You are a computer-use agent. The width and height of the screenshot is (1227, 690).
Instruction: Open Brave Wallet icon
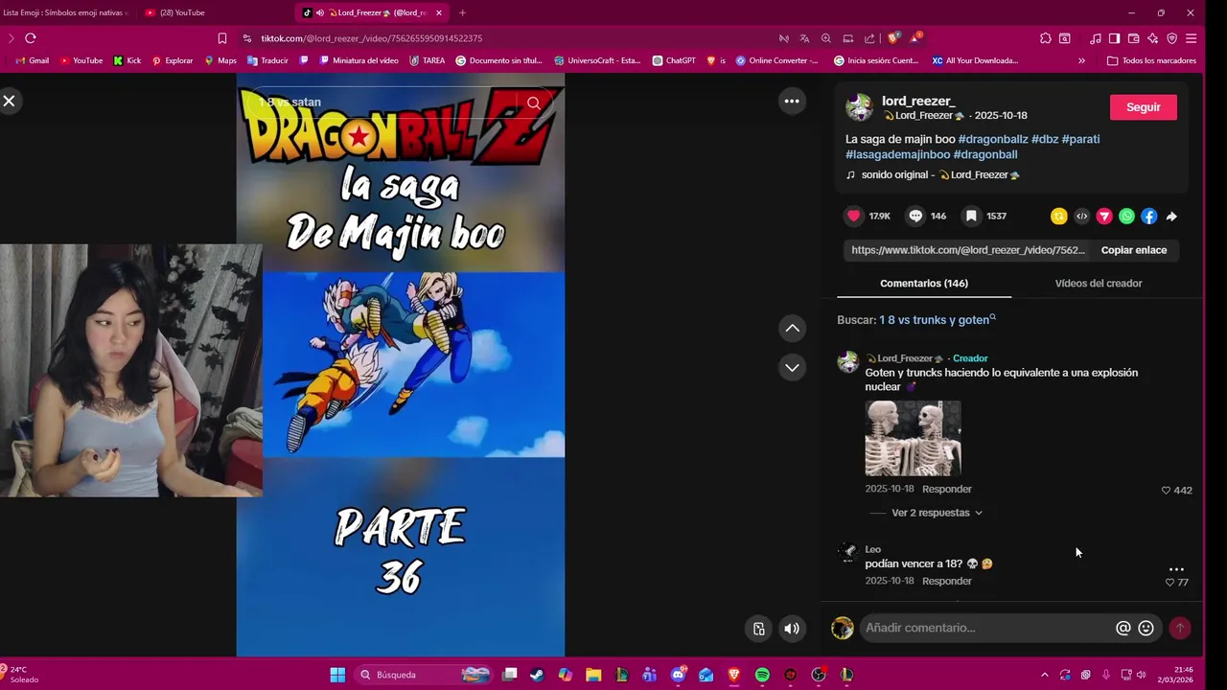[x=1133, y=38]
